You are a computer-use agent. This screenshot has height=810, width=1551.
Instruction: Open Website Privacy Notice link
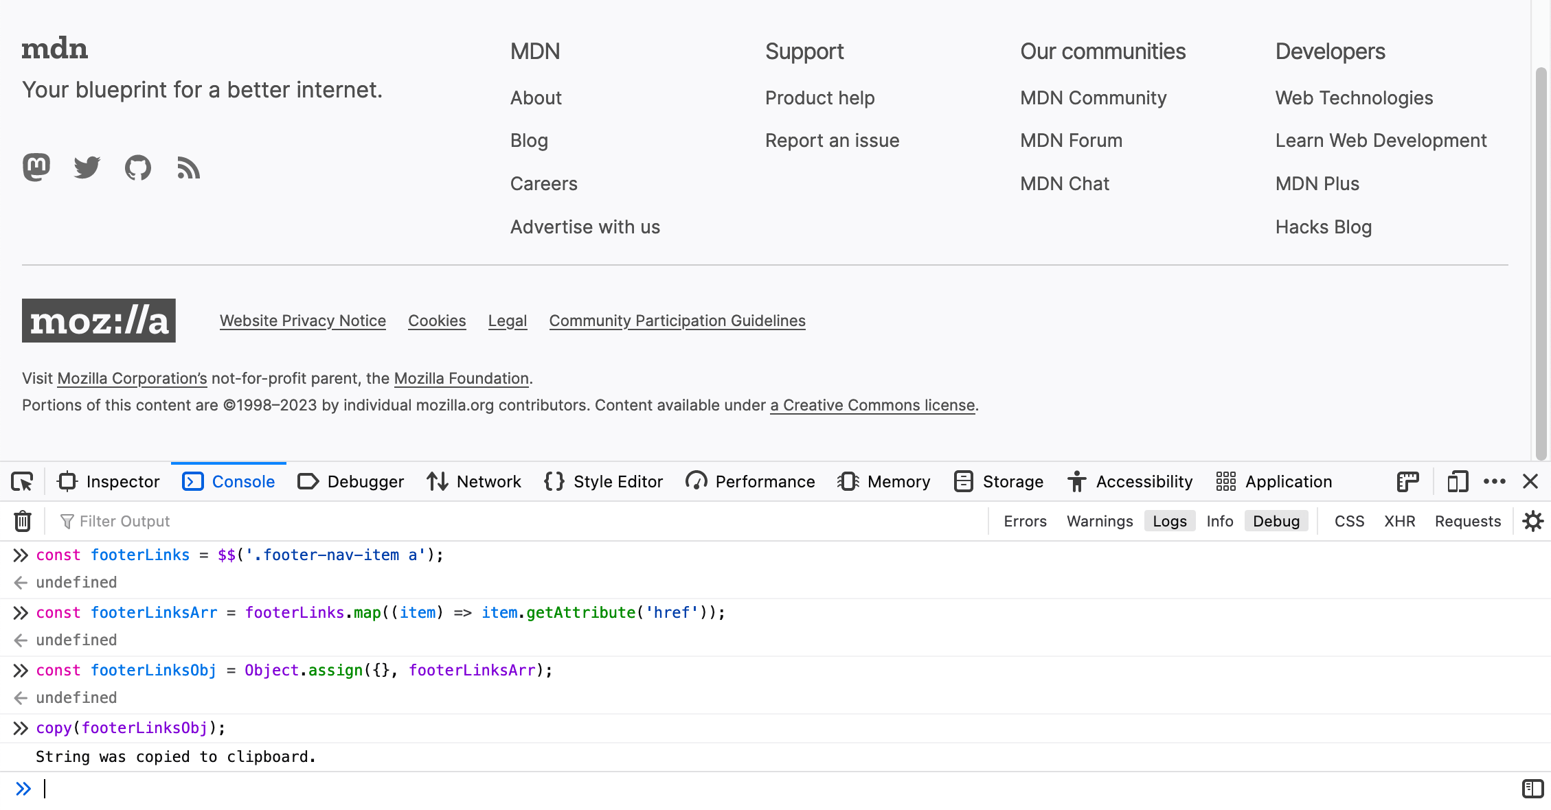[303, 321]
